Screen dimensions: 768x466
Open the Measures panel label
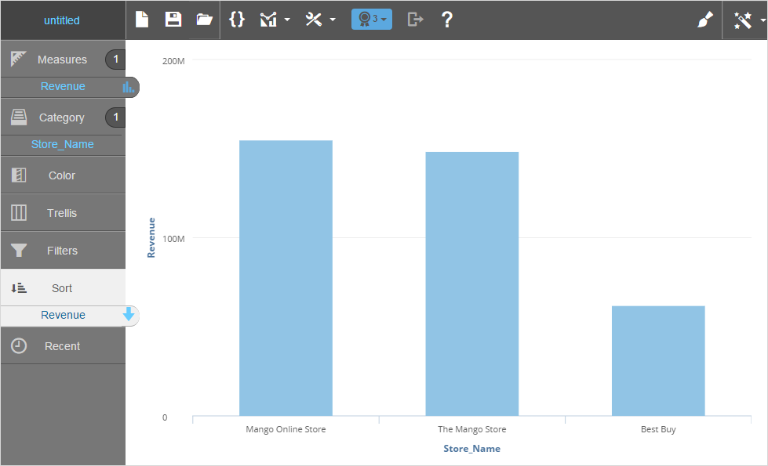click(x=62, y=60)
